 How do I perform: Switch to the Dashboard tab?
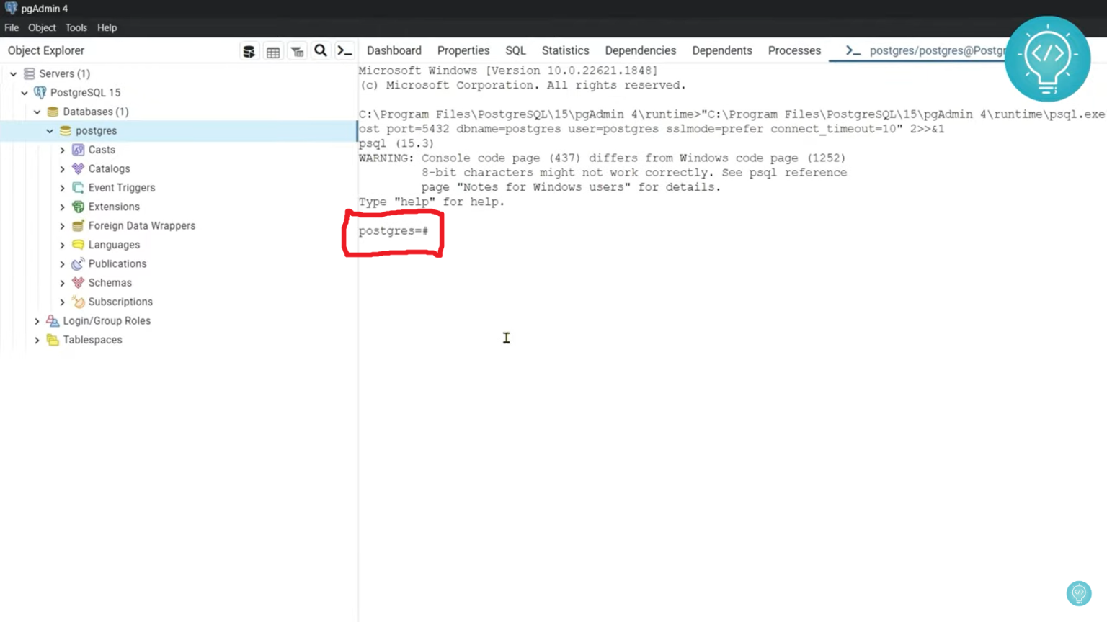(394, 50)
